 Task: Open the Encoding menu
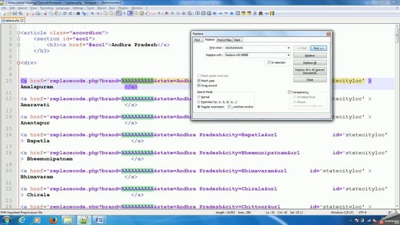[46, 8]
